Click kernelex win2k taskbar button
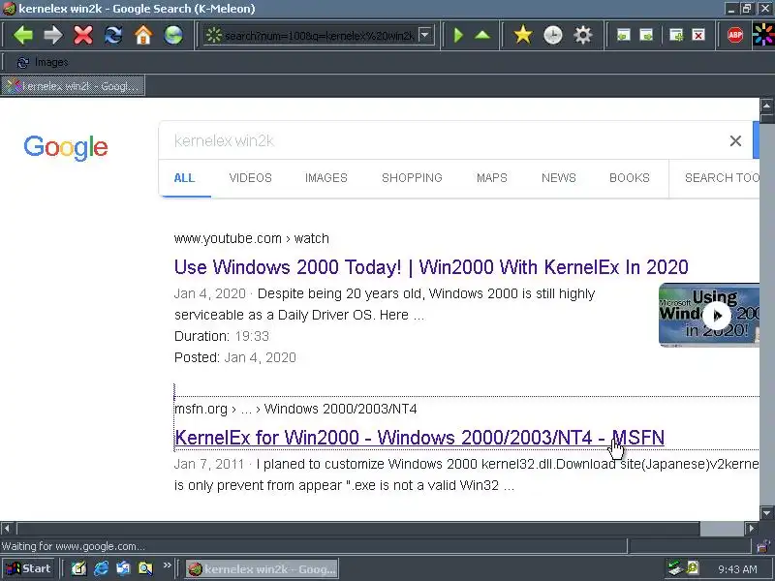775x581 pixels. click(x=262, y=569)
